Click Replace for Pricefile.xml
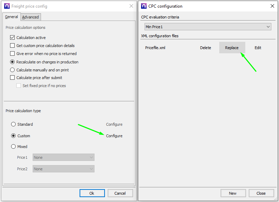 coord(232,48)
